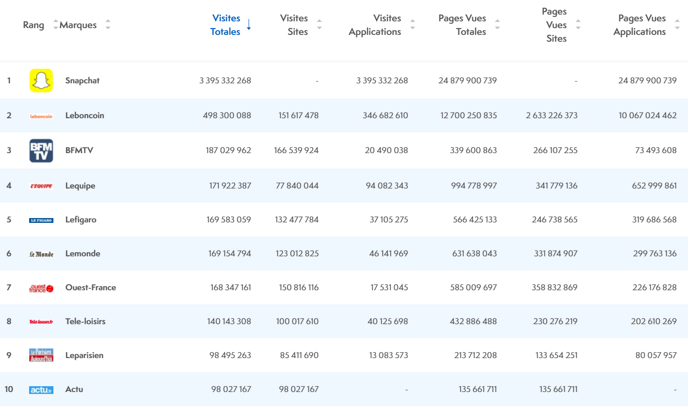Screen dimensions: 688x408
Task: Sort using Pages Vues Sites arrows
Action: coord(578,24)
